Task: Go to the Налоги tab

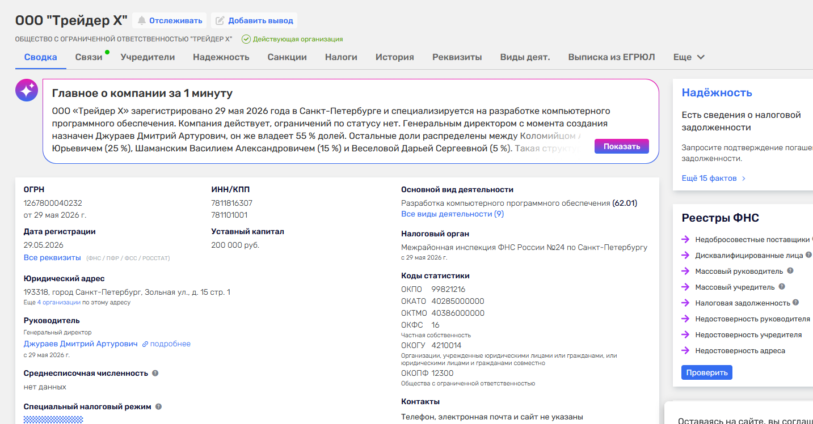Action: click(x=341, y=57)
